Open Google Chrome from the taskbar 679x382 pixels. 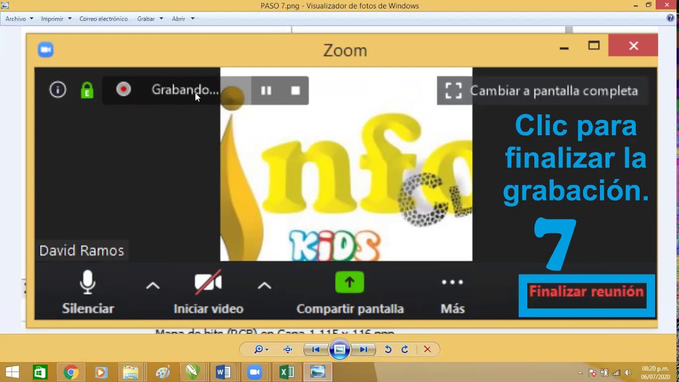(x=71, y=372)
